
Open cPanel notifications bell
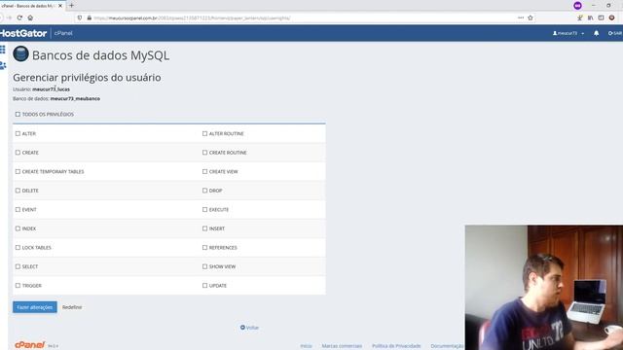tap(597, 33)
